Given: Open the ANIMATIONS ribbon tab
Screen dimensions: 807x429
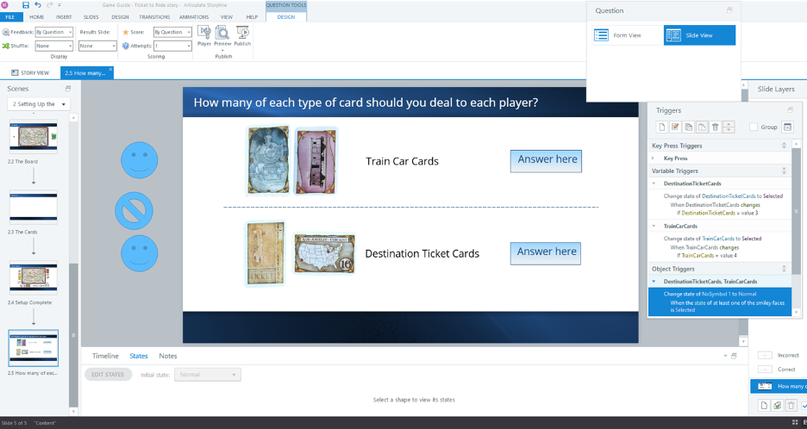Looking at the screenshot, I should click(194, 17).
